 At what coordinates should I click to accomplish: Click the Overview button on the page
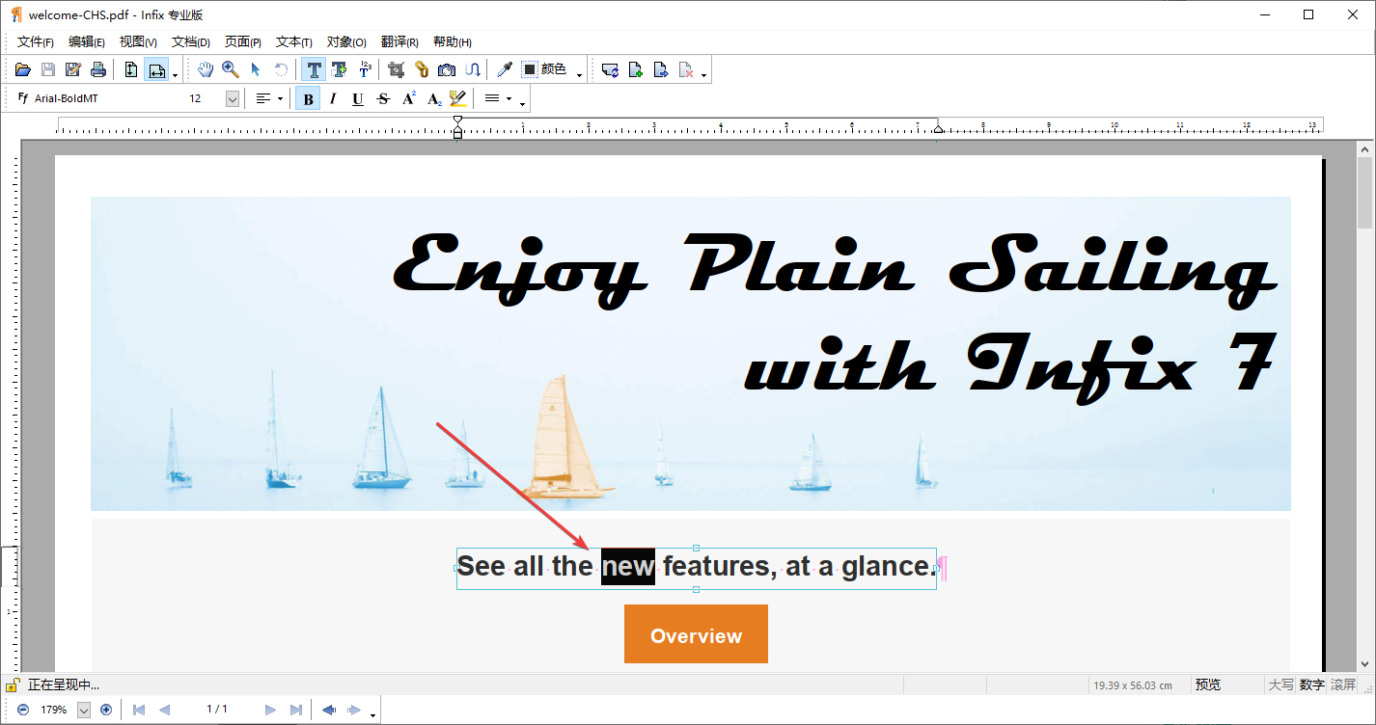(696, 633)
